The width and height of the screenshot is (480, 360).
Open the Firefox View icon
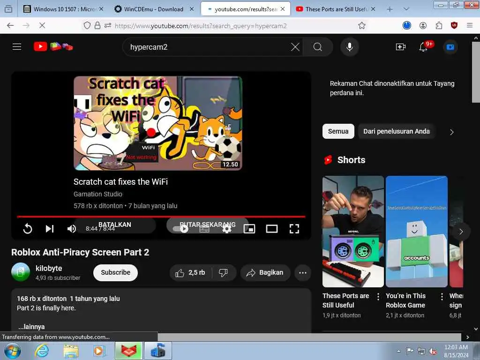coord(8,9)
